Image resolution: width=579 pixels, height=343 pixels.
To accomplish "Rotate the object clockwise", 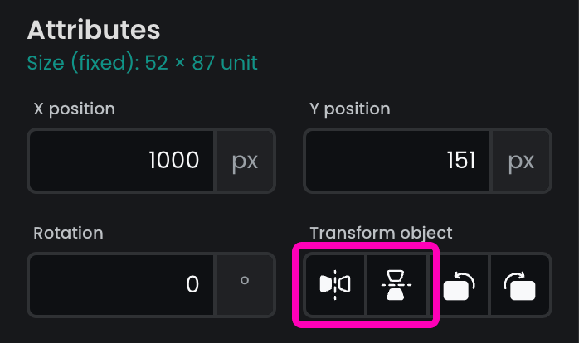I will 520,285.
